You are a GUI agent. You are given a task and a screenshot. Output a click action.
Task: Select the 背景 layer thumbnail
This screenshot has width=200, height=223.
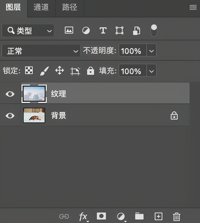pyautogui.click(x=34, y=115)
